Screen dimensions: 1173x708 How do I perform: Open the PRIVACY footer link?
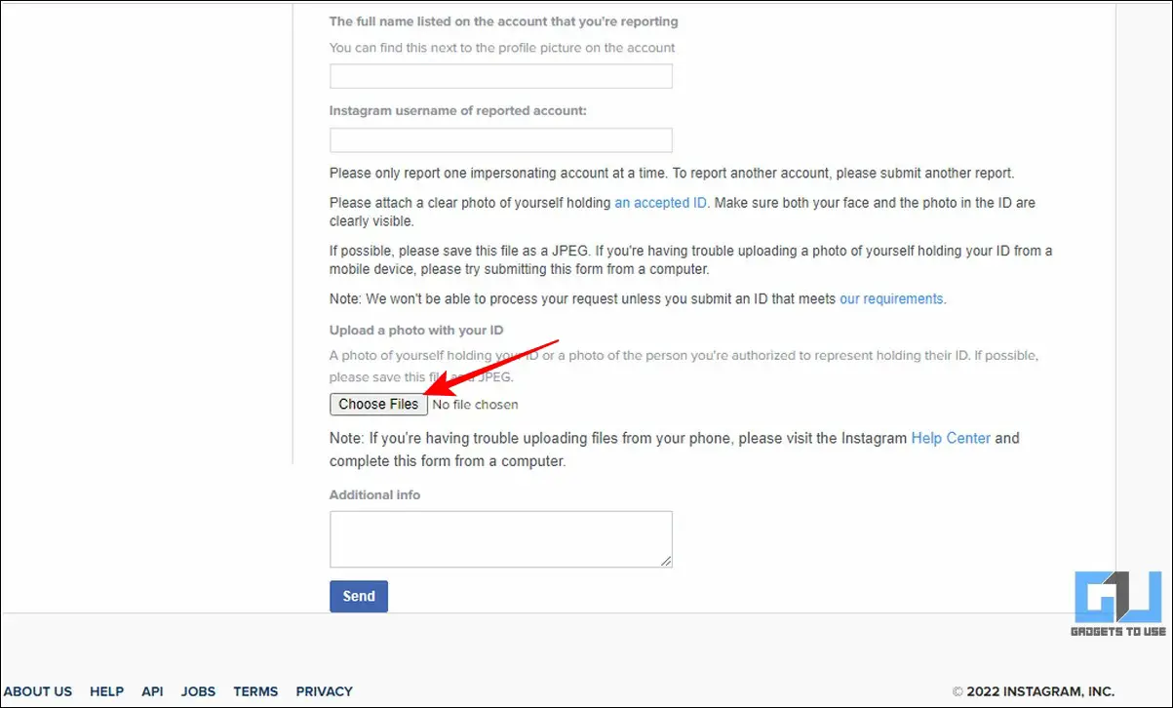(325, 691)
